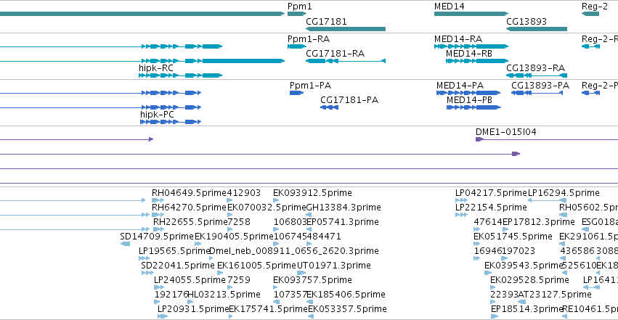Viewport: 618px width, 320px height.
Task: Click the CG17181-PA protein label
Action: (349, 100)
